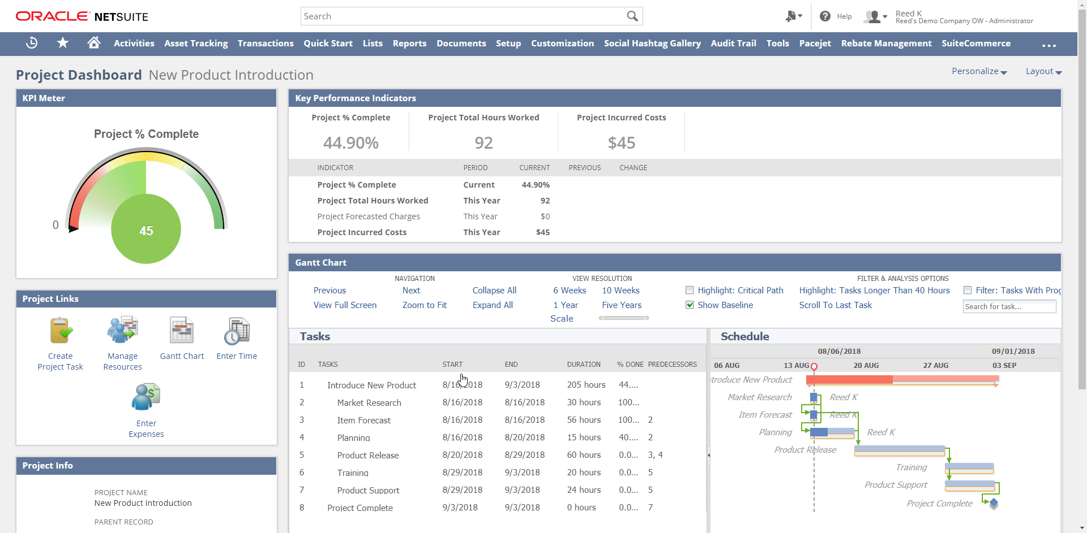Go to Home via house icon
Screen dimensions: 1087x533
94,43
